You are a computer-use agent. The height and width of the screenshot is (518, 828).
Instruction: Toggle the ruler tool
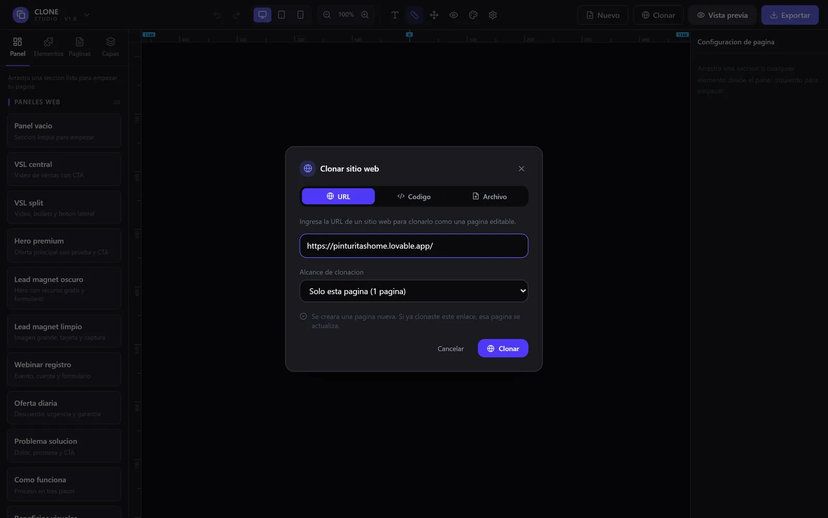(415, 15)
